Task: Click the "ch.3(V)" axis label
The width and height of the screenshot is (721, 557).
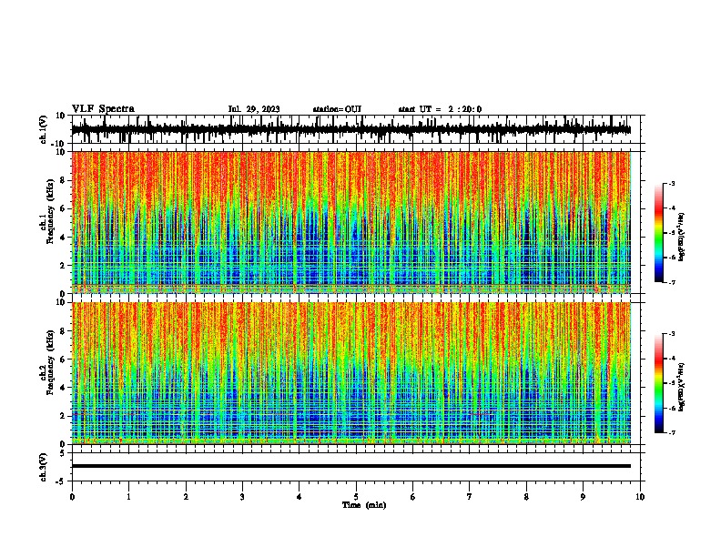Action: (44, 467)
